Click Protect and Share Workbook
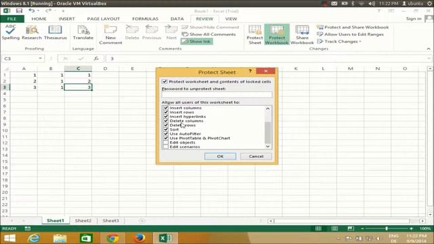Image resolution: width=434 pixels, height=244 pixels. pyautogui.click(x=353, y=27)
